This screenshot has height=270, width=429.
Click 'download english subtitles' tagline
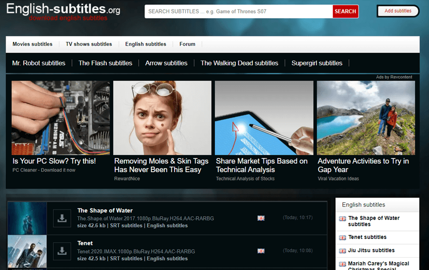[x=68, y=18]
